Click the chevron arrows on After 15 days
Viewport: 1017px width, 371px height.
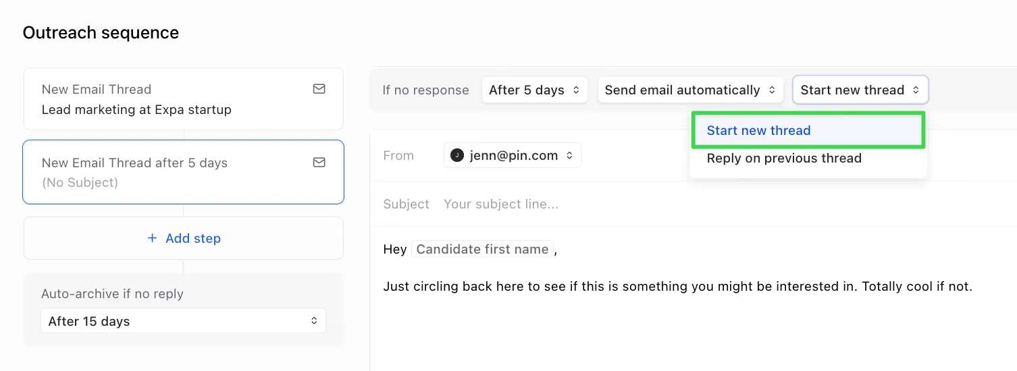click(x=314, y=321)
